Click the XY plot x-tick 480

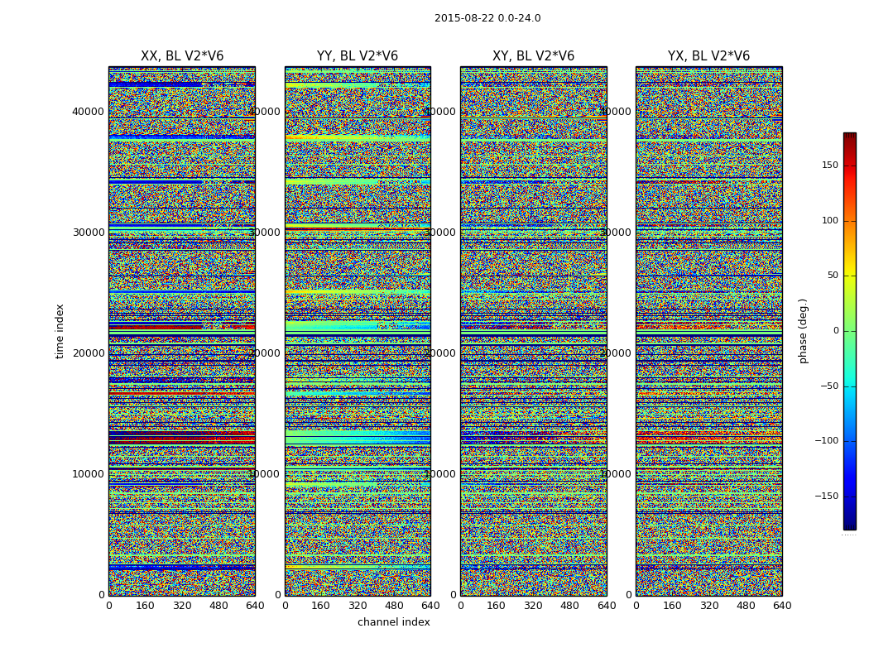pos(569,606)
